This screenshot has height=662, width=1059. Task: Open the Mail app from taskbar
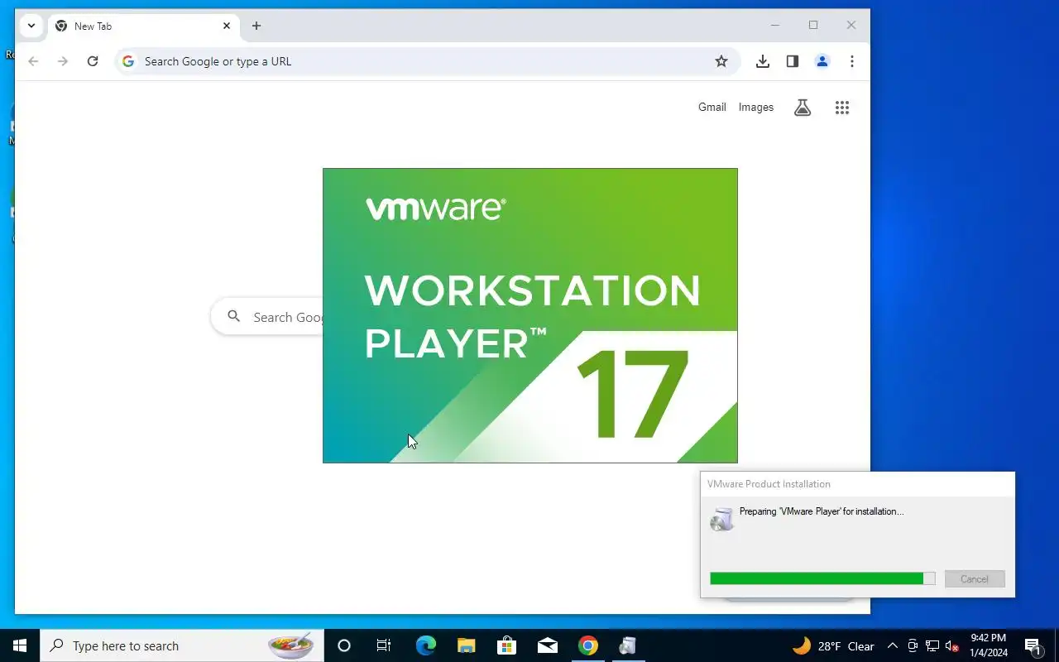[547, 646]
